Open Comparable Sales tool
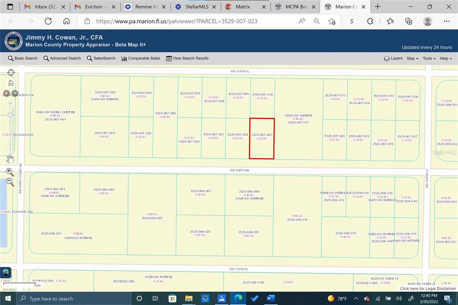Screen dimensions: 458x305 (x=141, y=59)
